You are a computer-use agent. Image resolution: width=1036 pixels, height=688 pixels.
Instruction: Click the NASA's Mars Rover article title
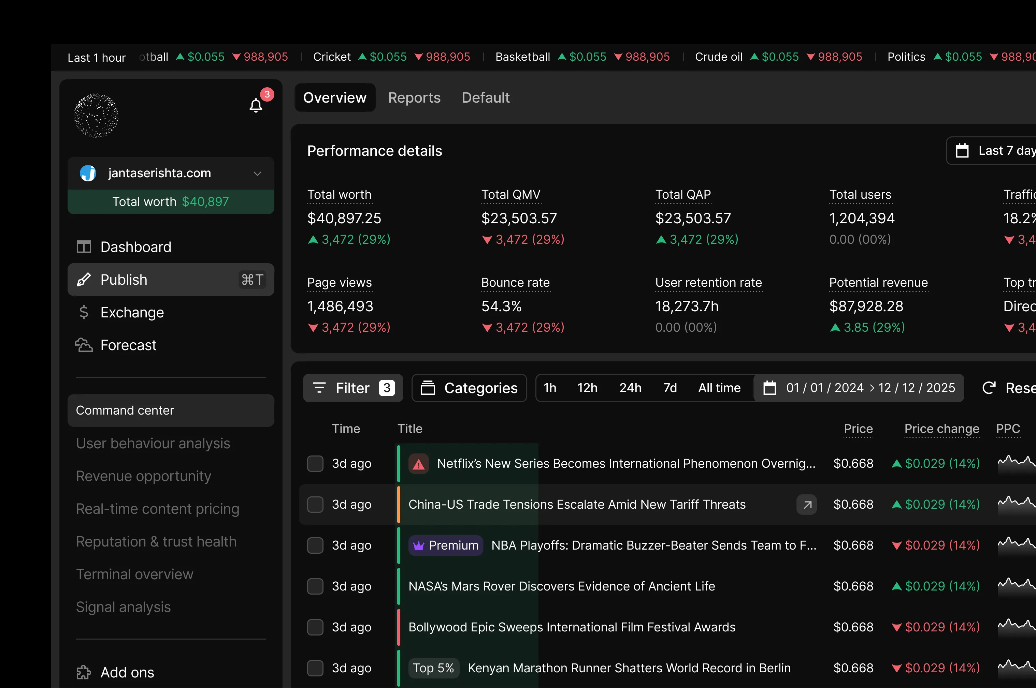[562, 586]
